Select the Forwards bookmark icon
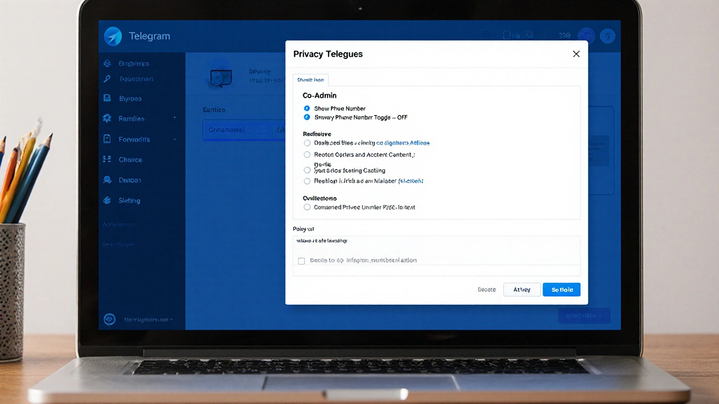This screenshot has height=404, width=719. pyautogui.click(x=107, y=139)
